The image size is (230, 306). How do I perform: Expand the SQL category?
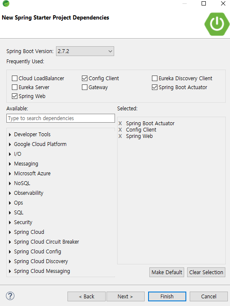click(x=10, y=213)
